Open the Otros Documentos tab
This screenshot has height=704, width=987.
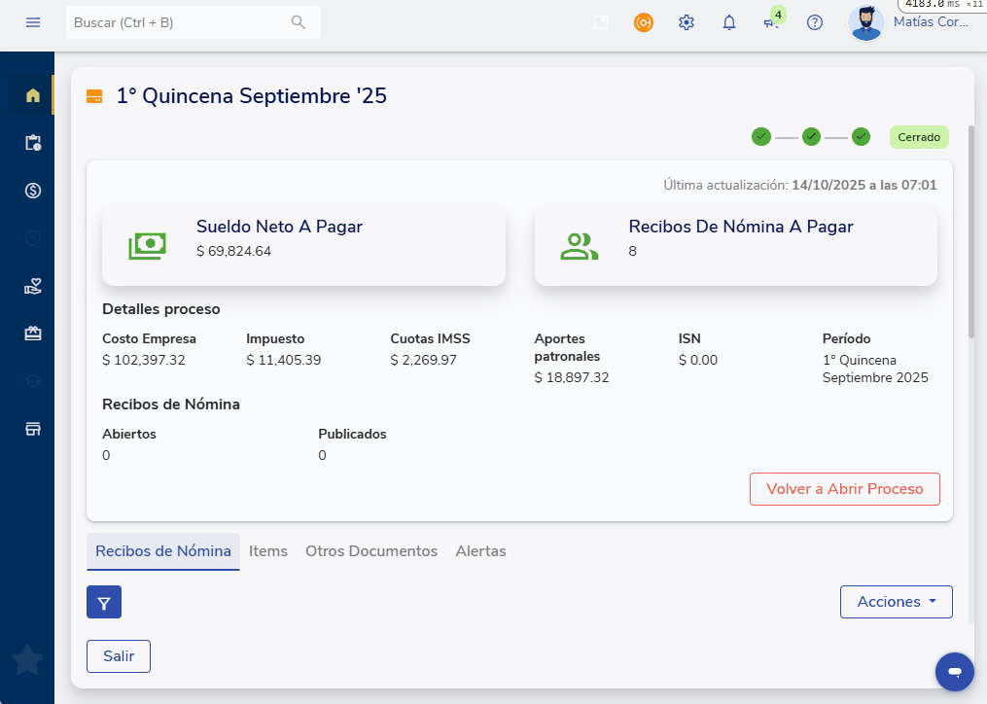[x=371, y=550]
